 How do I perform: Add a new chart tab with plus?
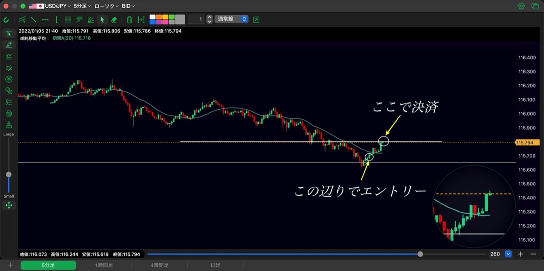click(x=10, y=265)
